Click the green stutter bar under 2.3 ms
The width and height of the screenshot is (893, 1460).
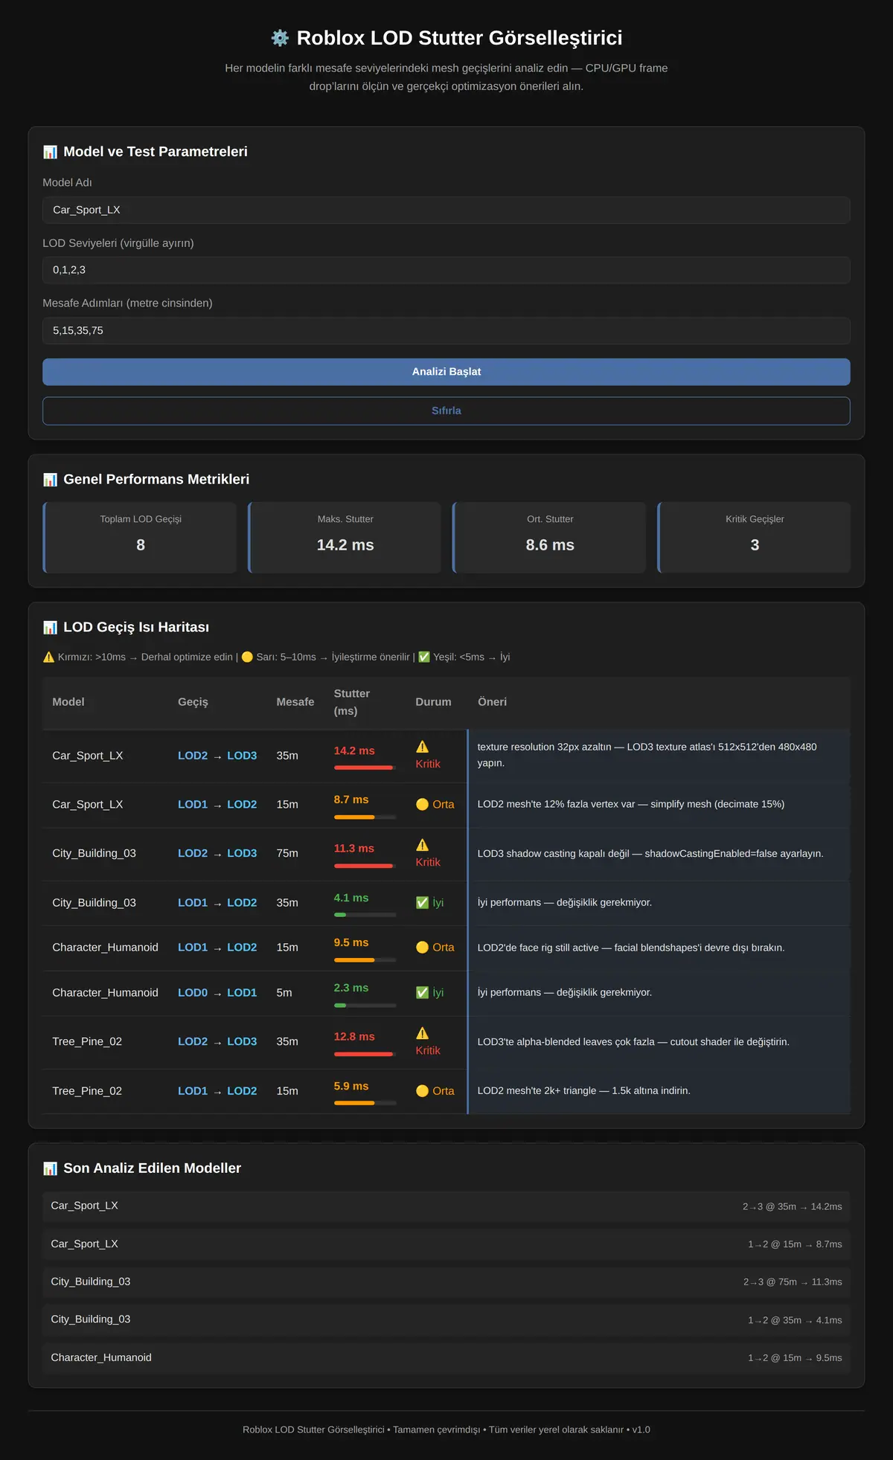tap(340, 1005)
